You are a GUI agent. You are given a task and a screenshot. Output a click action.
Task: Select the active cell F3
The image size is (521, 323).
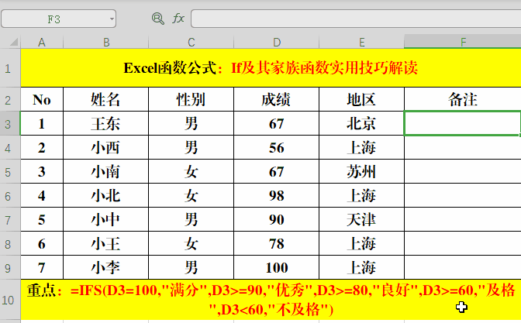click(463, 123)
